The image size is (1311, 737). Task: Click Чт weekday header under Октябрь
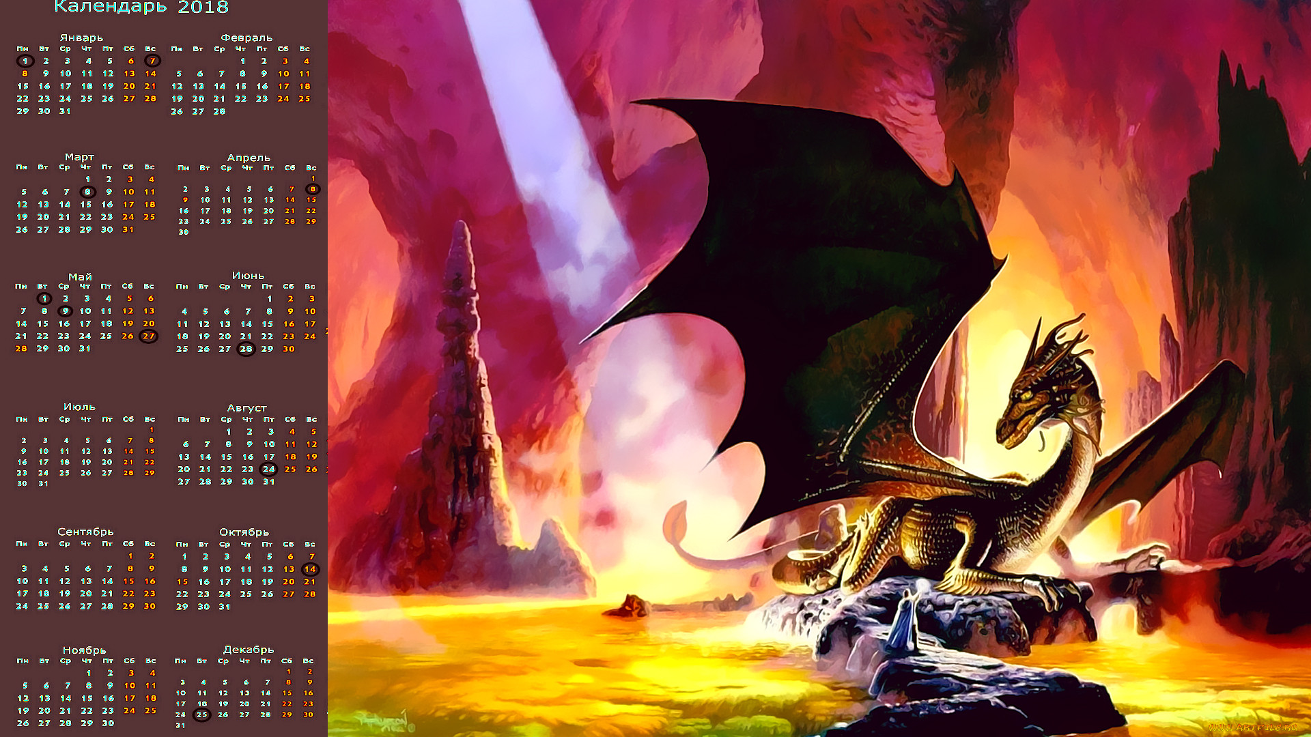(x=246, y=544)
